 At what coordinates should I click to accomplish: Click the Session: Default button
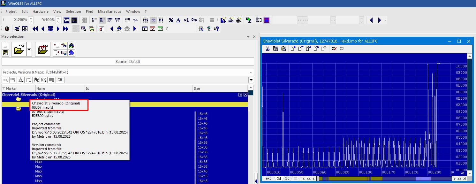click(x=128, y=62)
